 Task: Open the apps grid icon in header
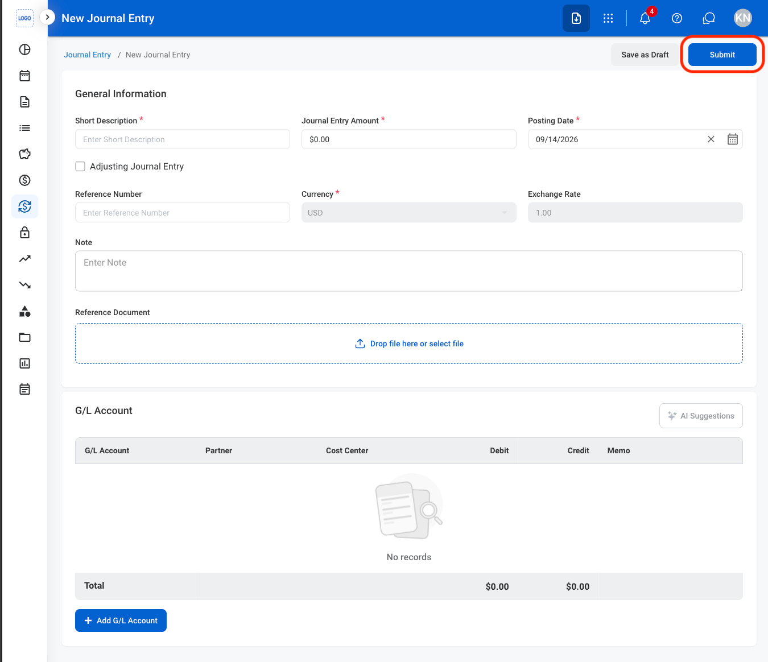pyautogui.click(x=608, y=18)
